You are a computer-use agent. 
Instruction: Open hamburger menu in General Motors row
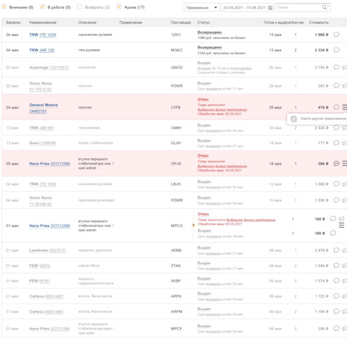(x=345, y=107)
